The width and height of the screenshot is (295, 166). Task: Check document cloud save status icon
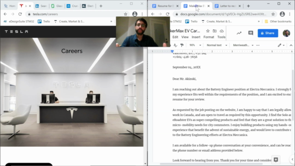point(222,31)
